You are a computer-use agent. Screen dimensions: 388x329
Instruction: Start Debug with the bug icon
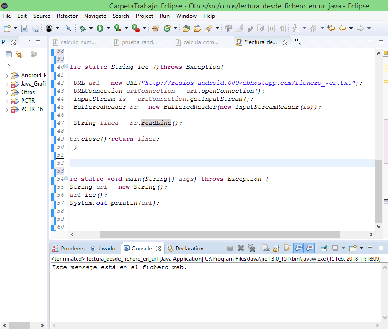(x=82, y=28)
